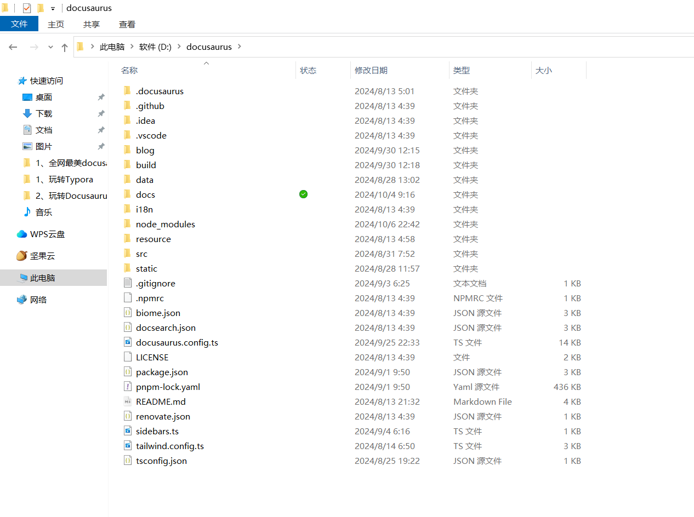Click the Forward navigation arrow
The height and width of the screenshot is (517, 694).
[34, 47]
